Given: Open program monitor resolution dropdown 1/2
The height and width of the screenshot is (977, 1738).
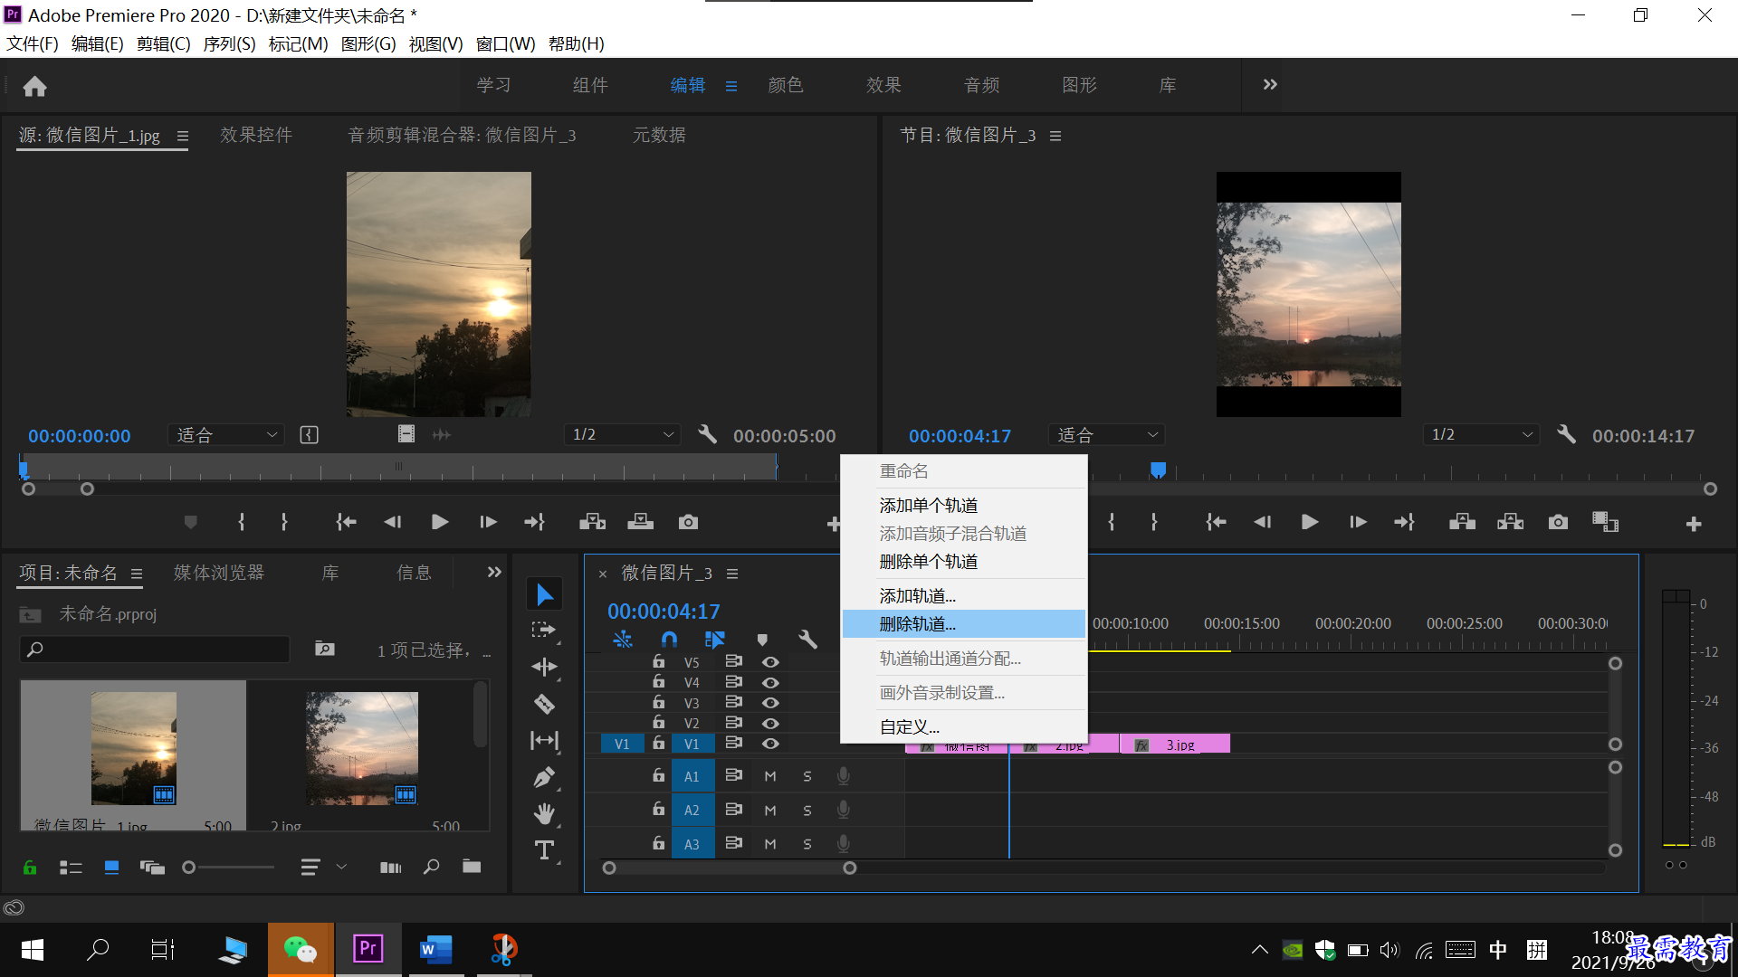Looking at the screenshot, I should click(1481, 435).
